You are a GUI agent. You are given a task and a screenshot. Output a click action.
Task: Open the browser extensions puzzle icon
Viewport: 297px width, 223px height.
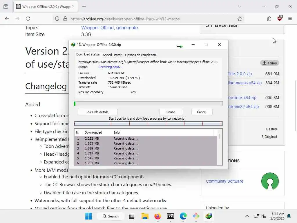[x=269, y=19]
